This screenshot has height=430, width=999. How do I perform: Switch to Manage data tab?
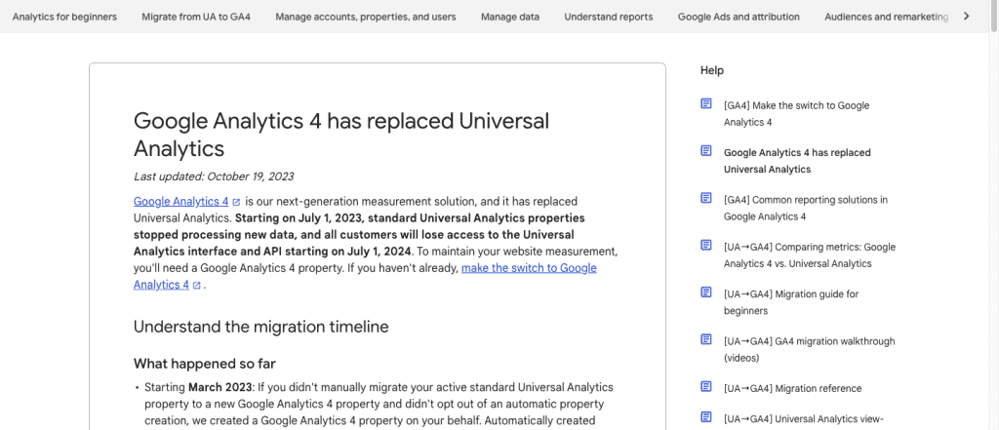click(x=510, y=17)
